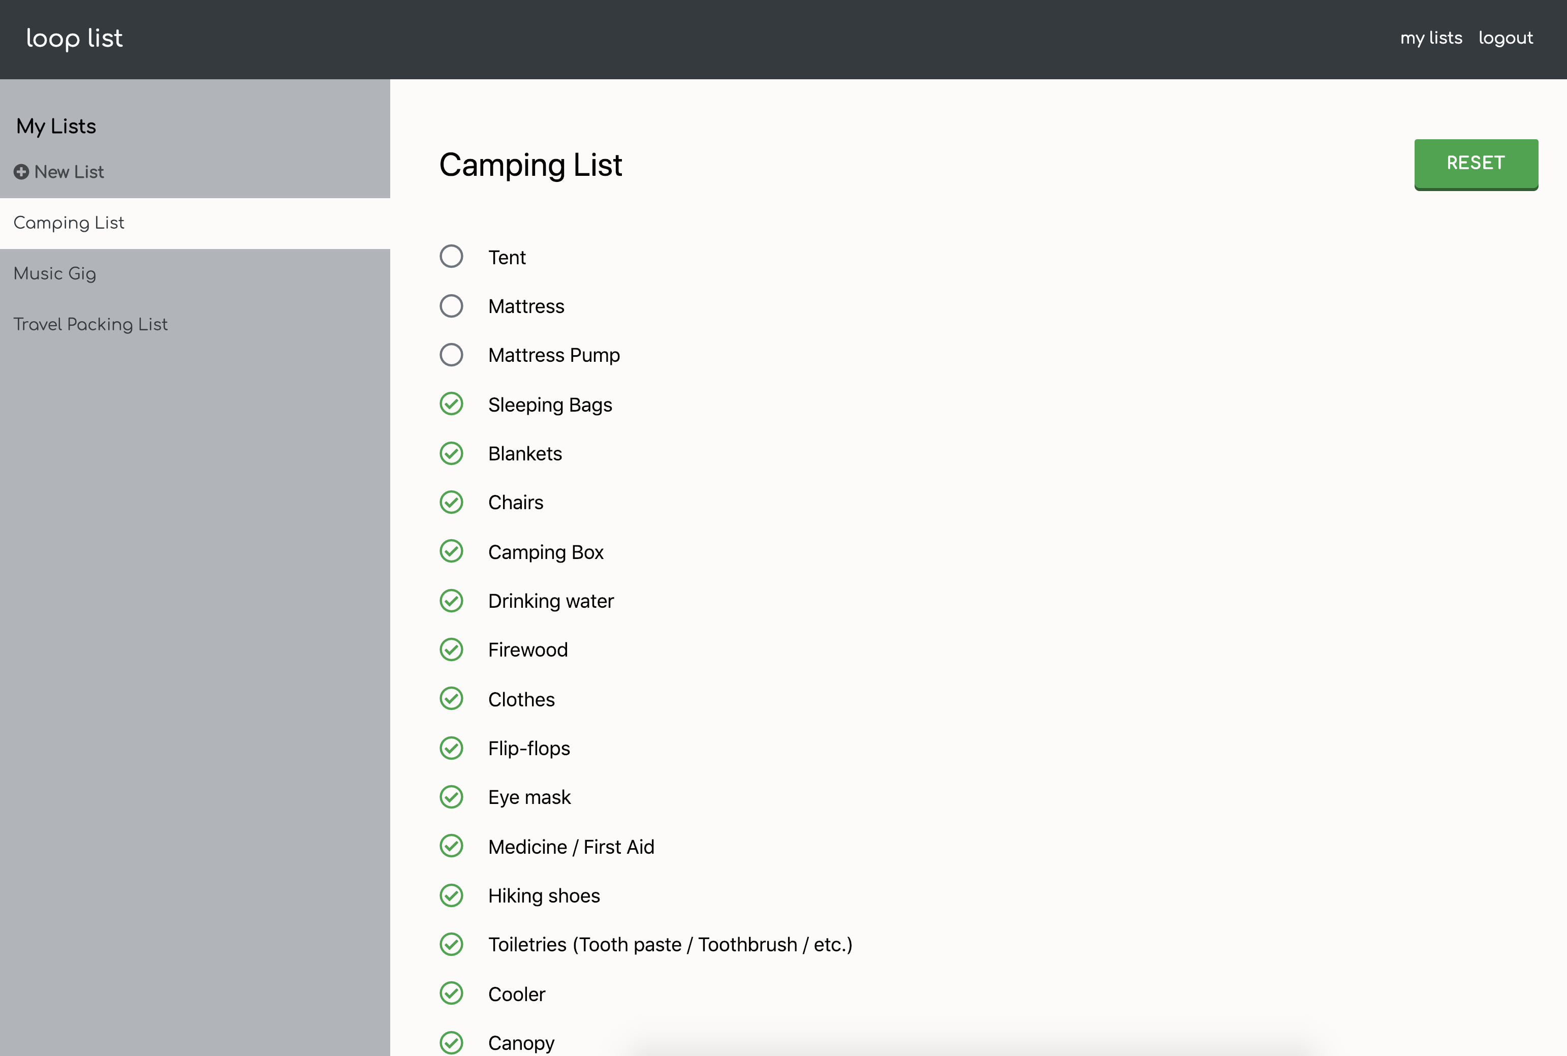The image size is (1567, 1056).
Task: Uncheck the Firewood checkmark
Action: click(451, 650)
